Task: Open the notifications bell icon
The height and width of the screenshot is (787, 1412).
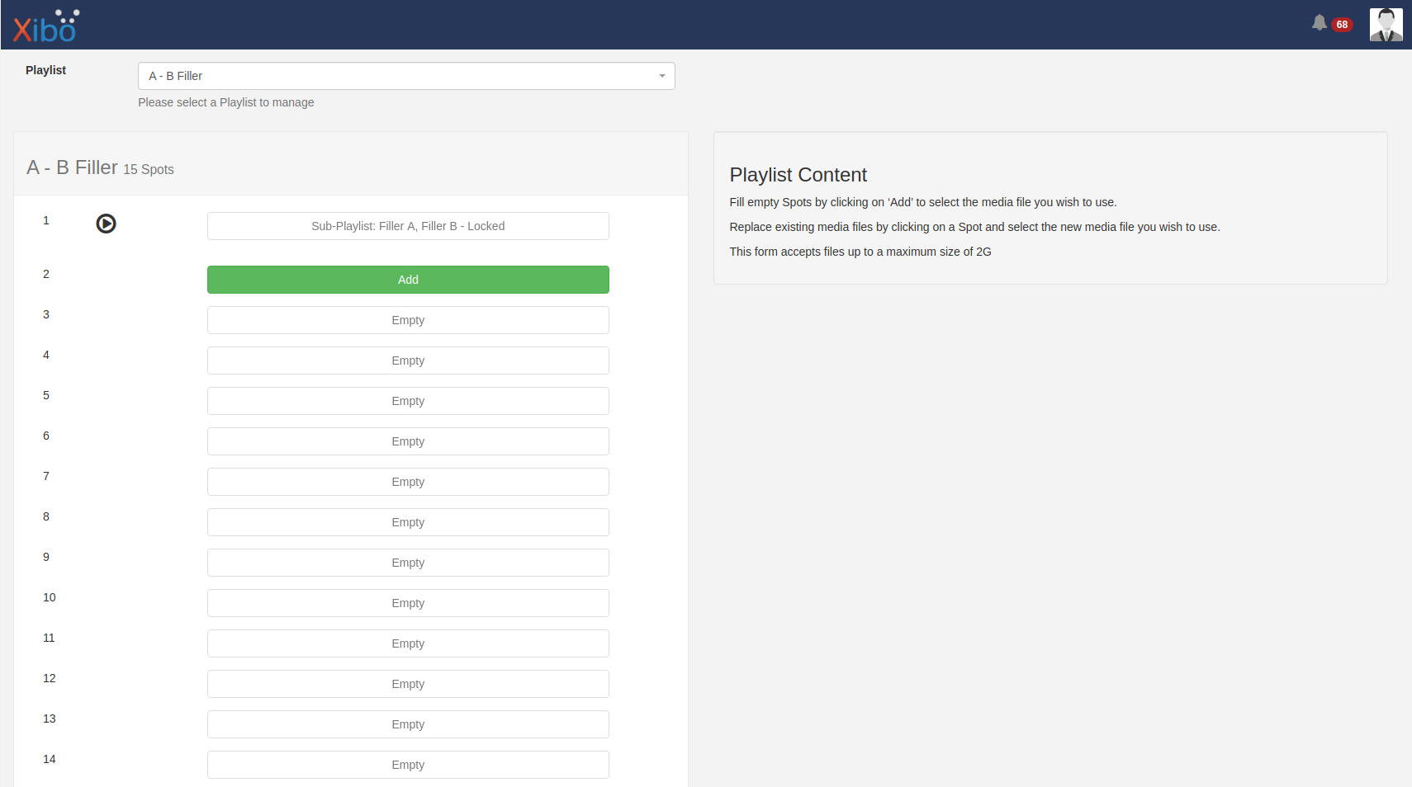Action: (1319, 23)
